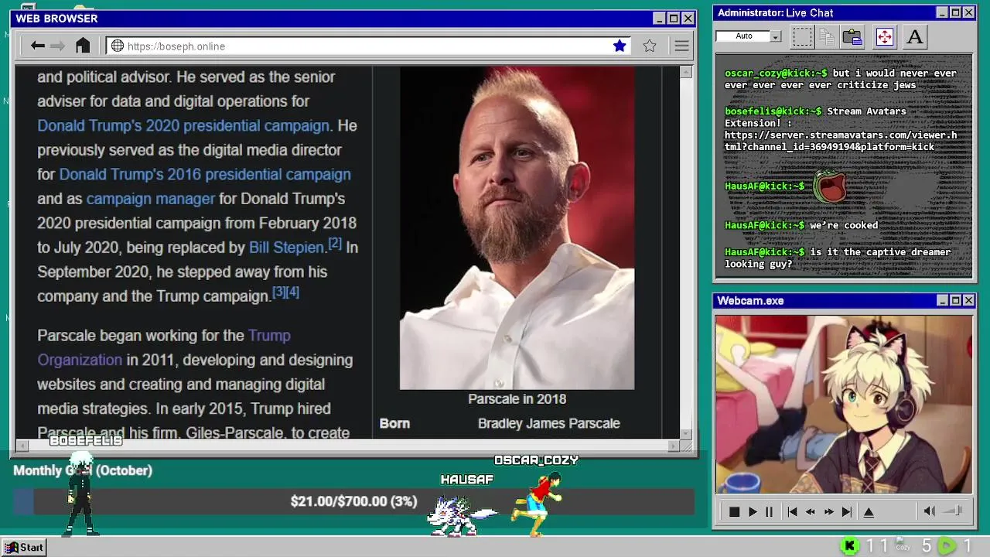The width and height of the screenshot is (990, 557).
Task: Click the browser horizontal scrollbar right arrow
Action: tap(674, 446)
